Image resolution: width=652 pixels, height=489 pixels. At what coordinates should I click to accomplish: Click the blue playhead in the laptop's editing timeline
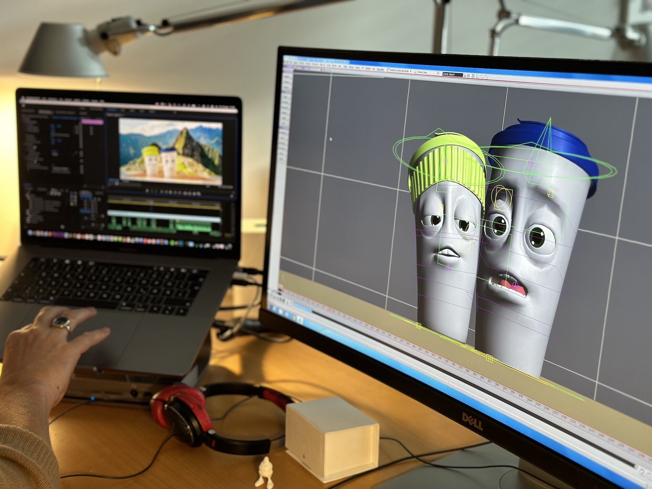pyautogui.click(x=151, y=203)
